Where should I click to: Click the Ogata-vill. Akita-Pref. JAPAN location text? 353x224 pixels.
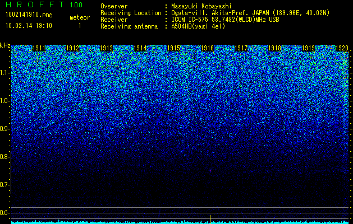[x=250, y=13]
